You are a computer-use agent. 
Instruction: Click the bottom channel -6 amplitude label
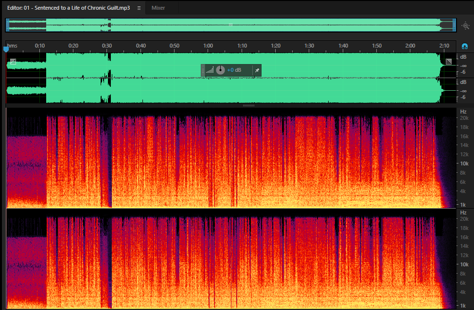[463, 98]
